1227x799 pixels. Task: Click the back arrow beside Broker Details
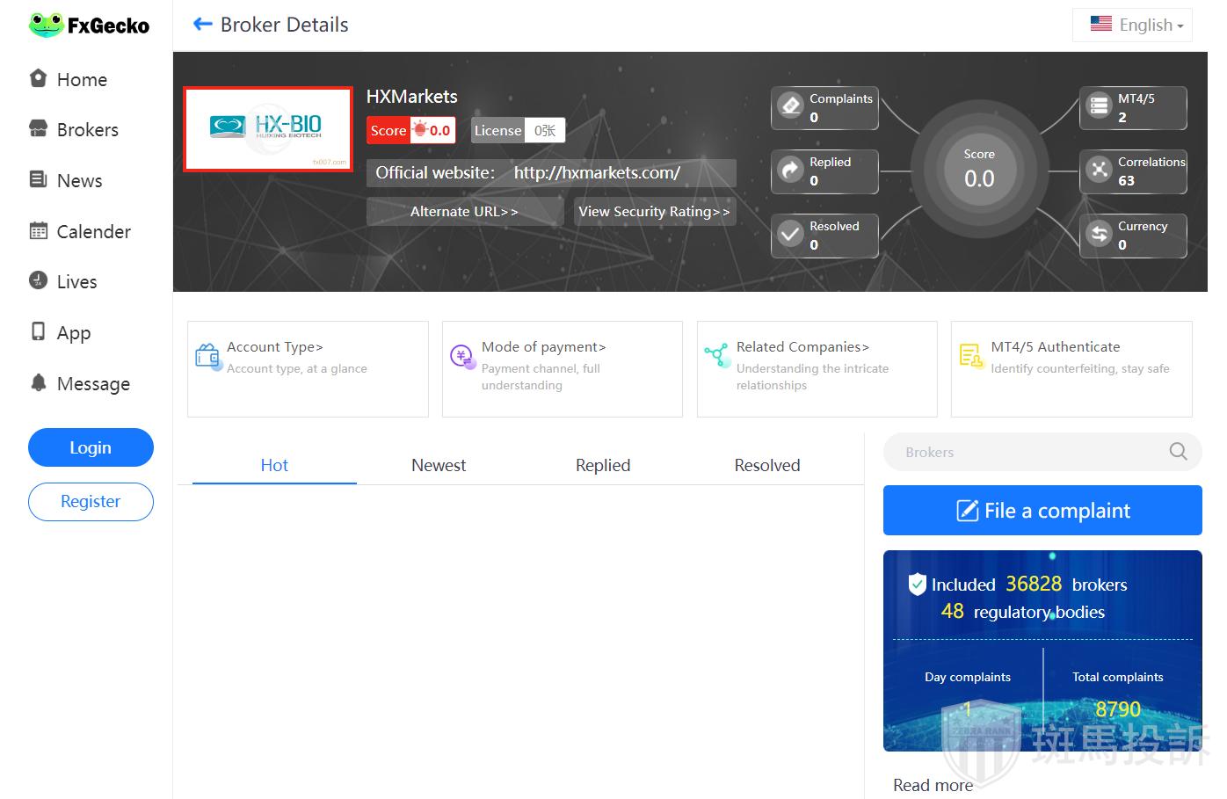point(202,25)
